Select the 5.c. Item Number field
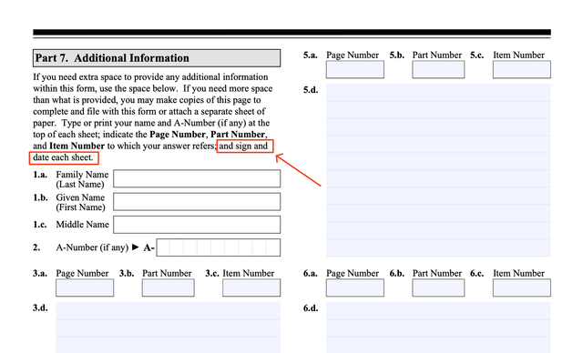Screen dimensions: 583x353 (522, 69)
